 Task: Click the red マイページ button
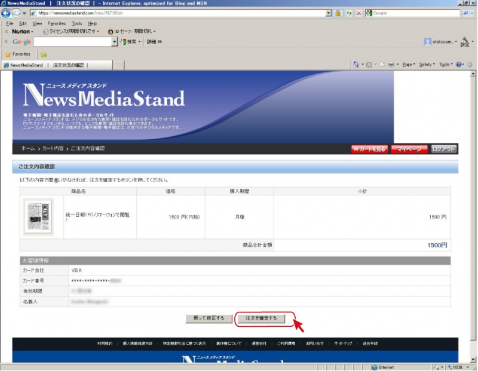(409, 149)
